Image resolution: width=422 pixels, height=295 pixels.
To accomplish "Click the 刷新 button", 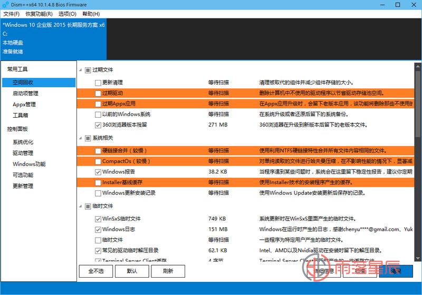I will point(168,271).
